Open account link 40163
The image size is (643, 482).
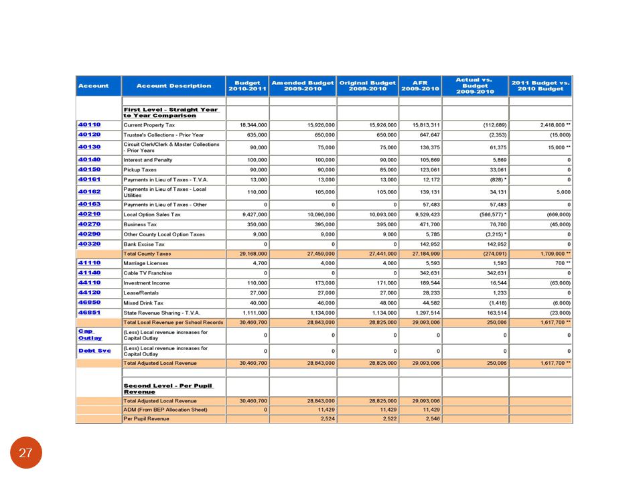(x=89, y=204)
